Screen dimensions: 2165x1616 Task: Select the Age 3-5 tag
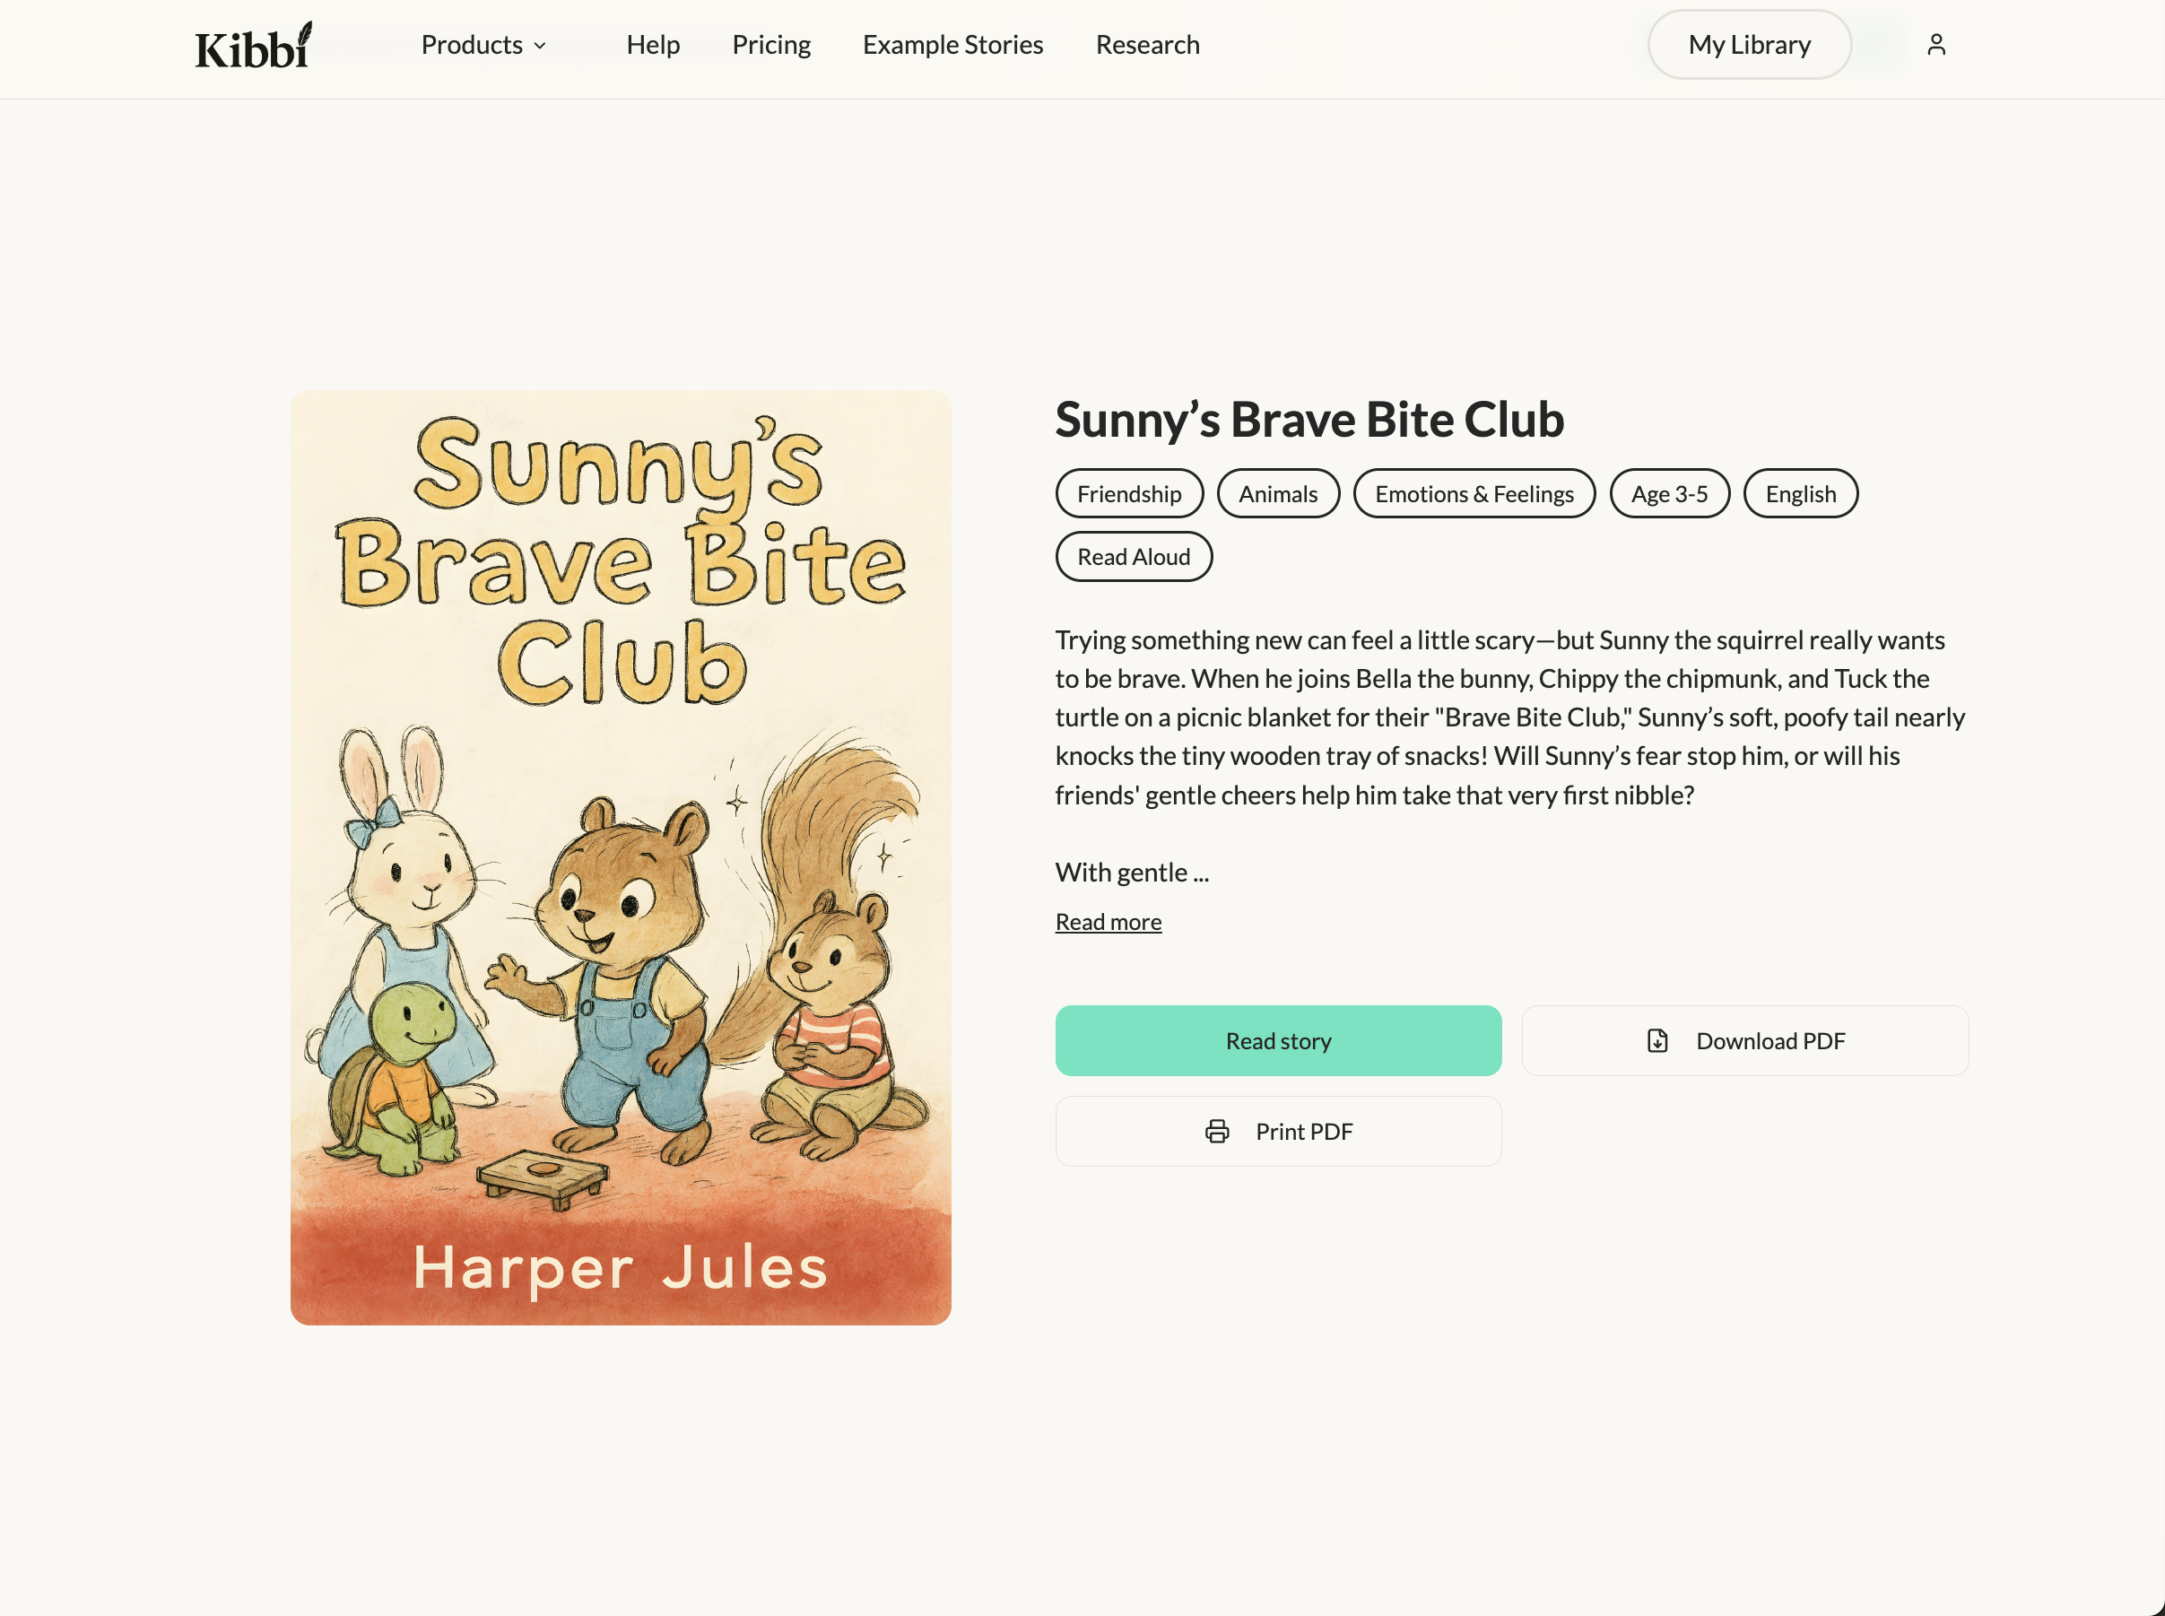[x=1669, y=494]
